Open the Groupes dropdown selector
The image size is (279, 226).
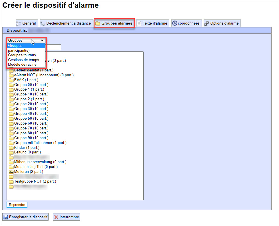tap(26, 41)
